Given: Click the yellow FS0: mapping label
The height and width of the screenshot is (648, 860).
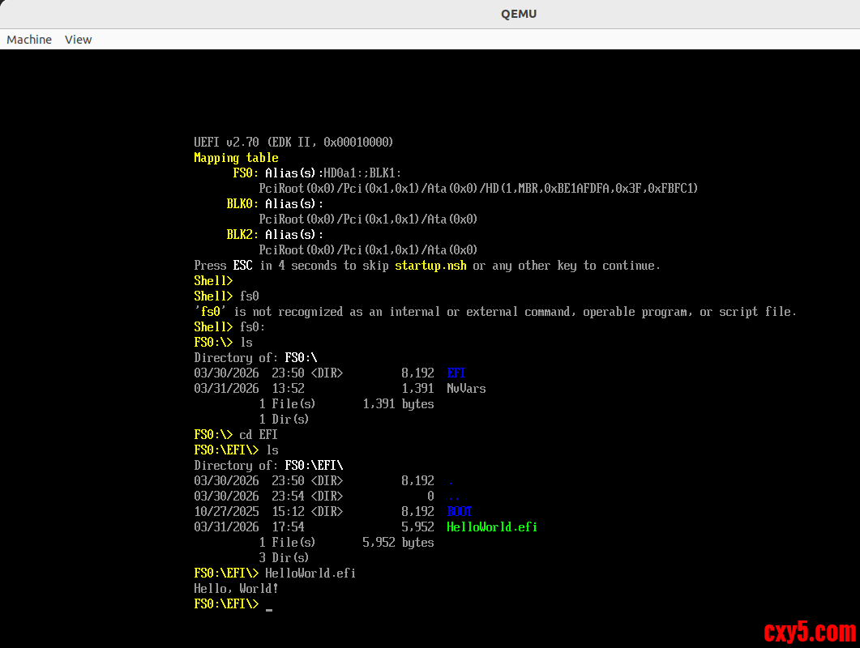Looking at the screenshot, I should pos(246,173).
